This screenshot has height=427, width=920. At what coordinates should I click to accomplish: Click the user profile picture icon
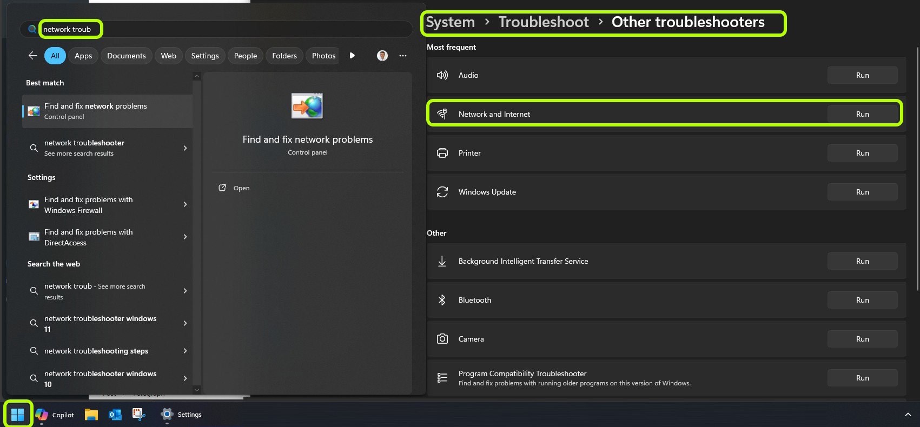(x=382, y=56)
